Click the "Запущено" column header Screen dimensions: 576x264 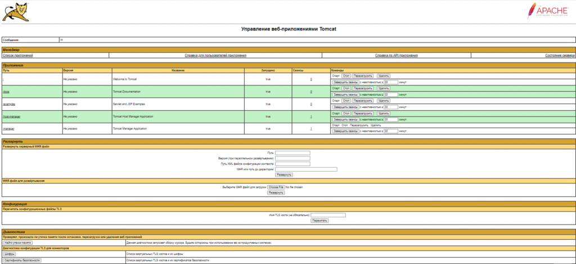click(268, 70)
